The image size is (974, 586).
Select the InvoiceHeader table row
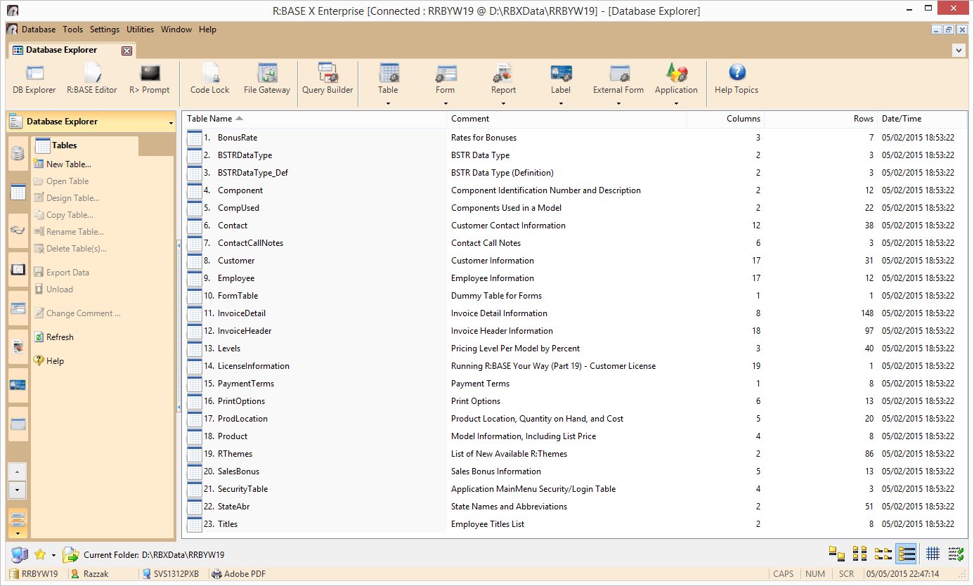coord(244,331)
